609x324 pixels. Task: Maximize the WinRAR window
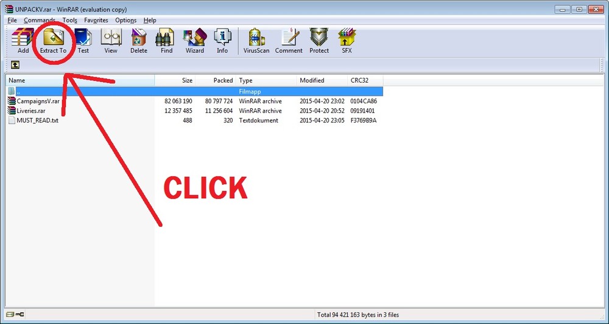tap(579, 9)
